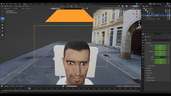Toggle the camera view icon in viewport

pyautogui.click(x=139, y=24)
